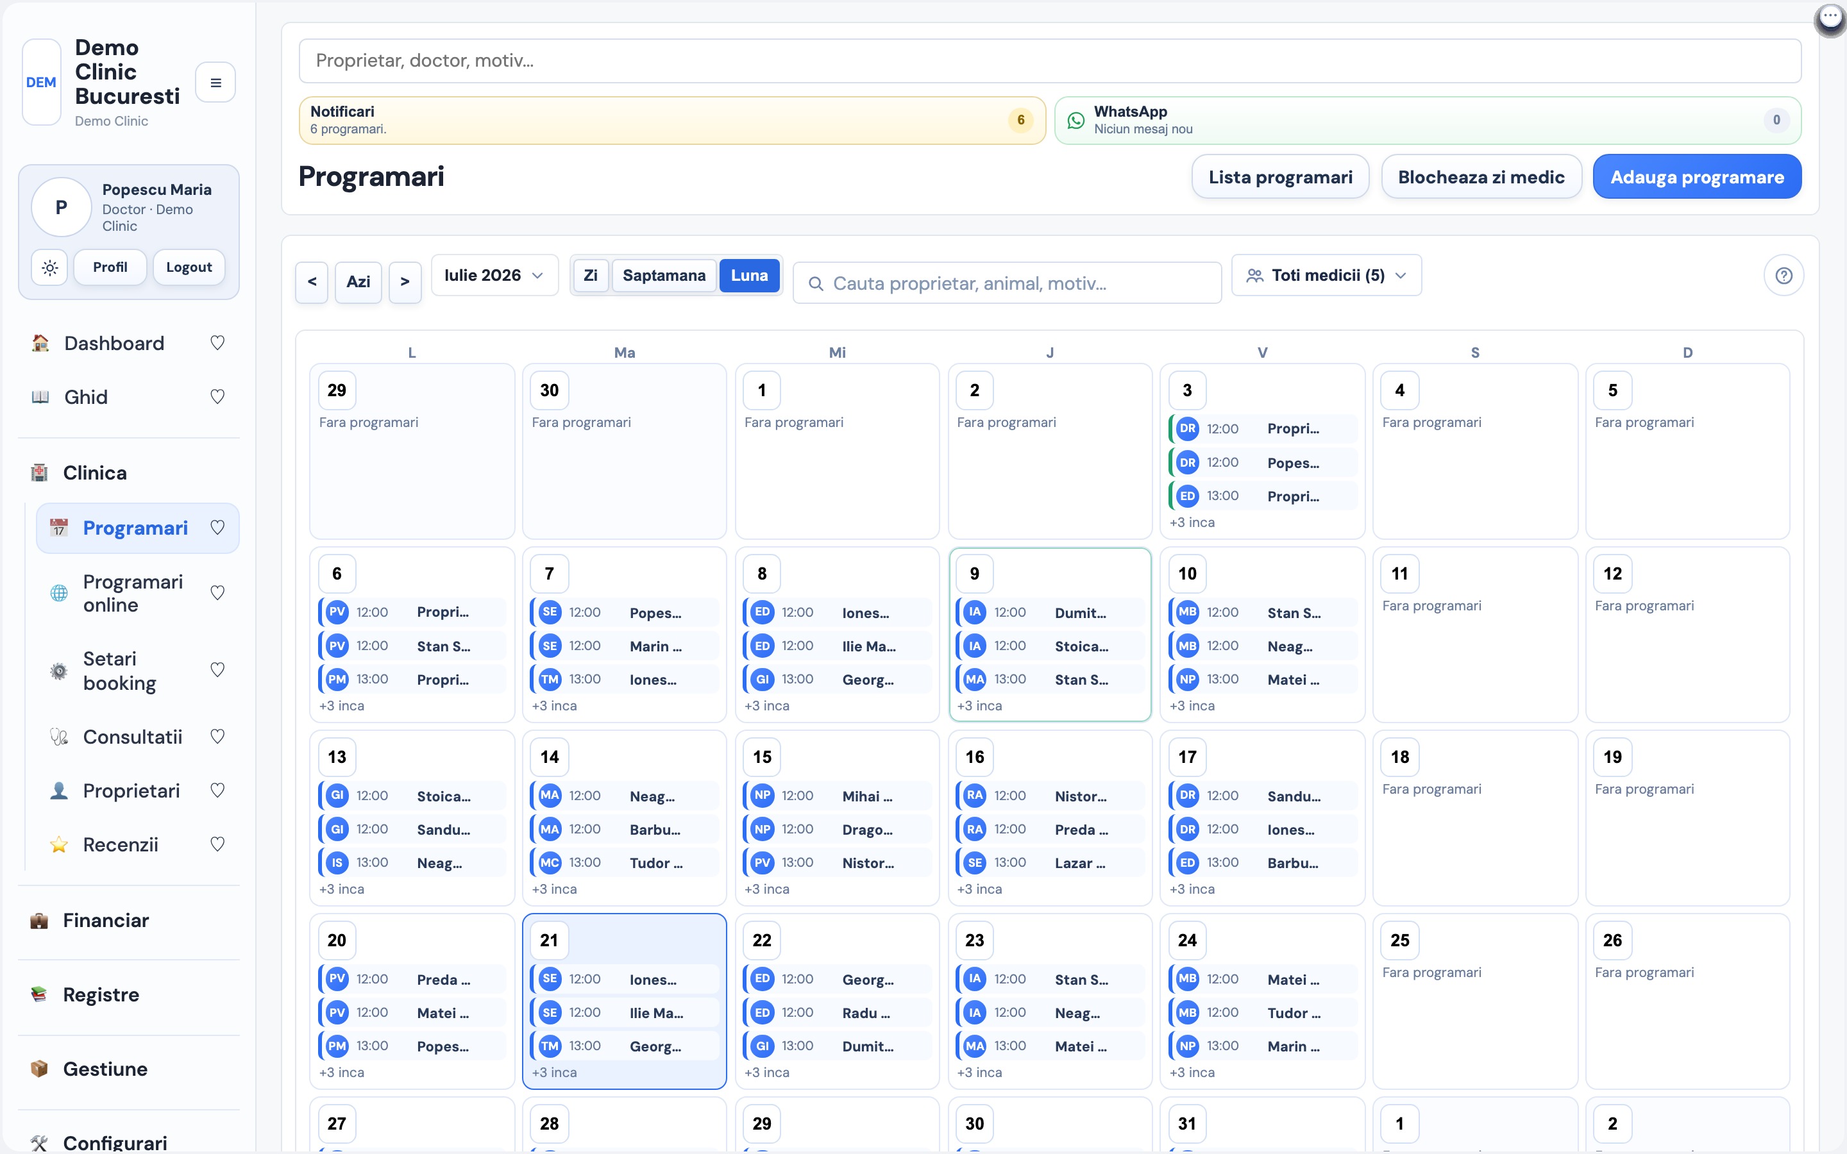Go to next month with > button
1847x1154 pixels.
tap(405, 282)
